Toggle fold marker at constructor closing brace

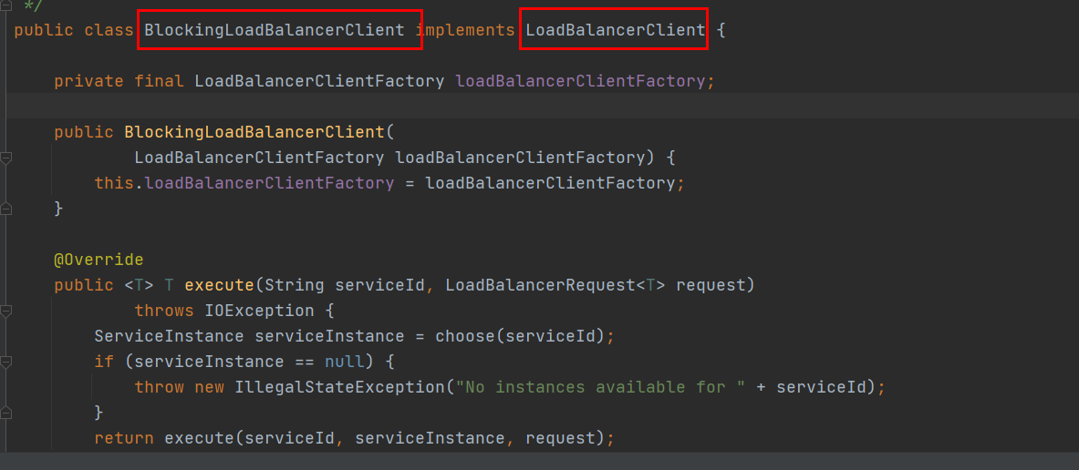[5, 209]
